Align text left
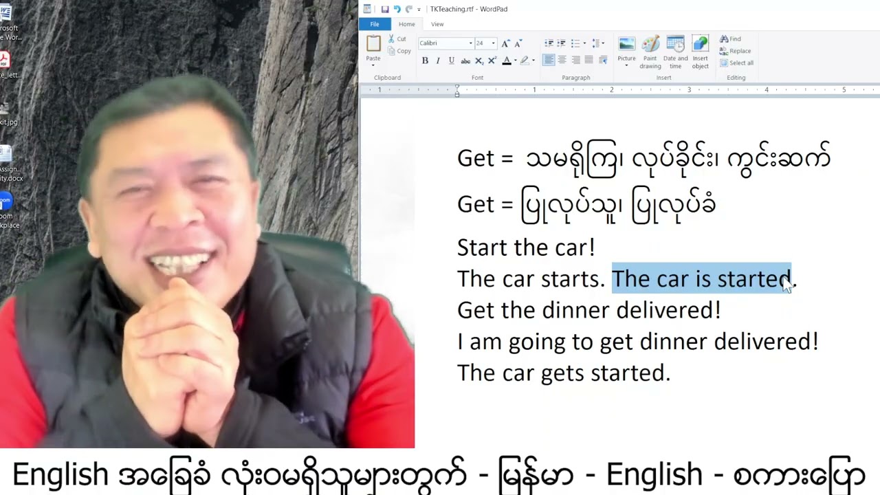The width and height of the screenshot is (880, 495). pyautogui.click(x=549, y=60)
